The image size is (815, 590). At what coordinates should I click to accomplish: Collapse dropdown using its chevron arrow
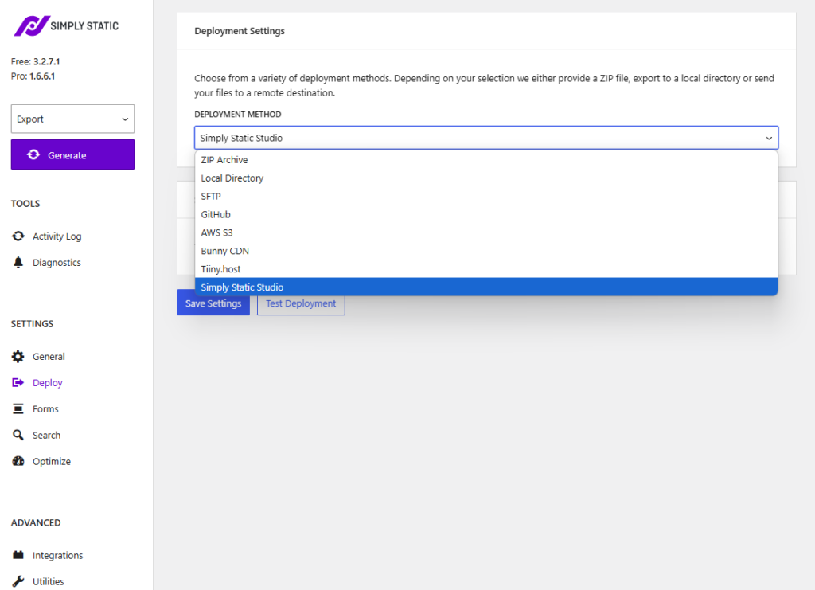point(769,139)
